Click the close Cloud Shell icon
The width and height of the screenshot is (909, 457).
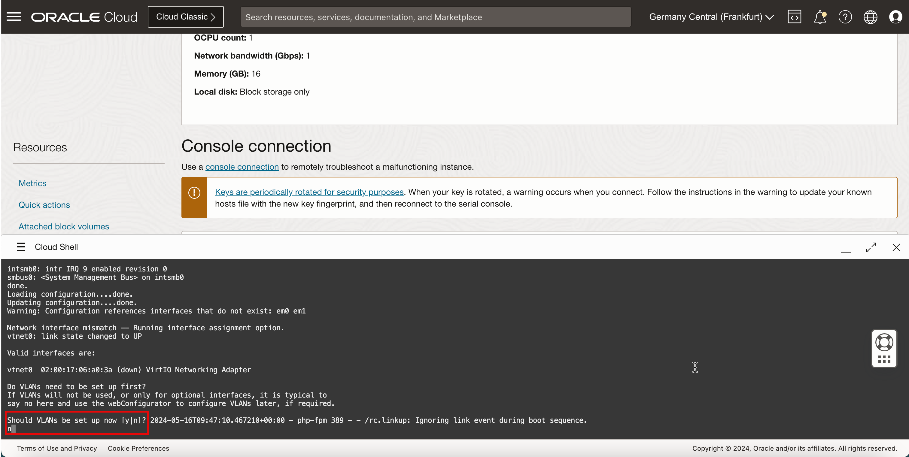click(x=896, y=247)
